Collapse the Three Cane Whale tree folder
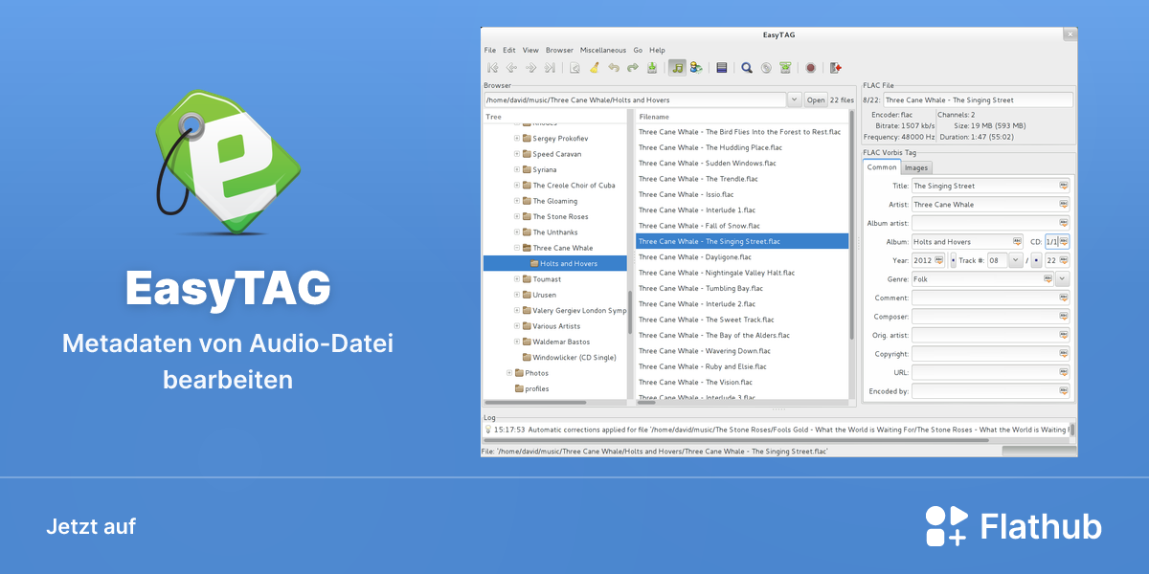The height and width of the screenshot is (574, 1149). (517, 248)
